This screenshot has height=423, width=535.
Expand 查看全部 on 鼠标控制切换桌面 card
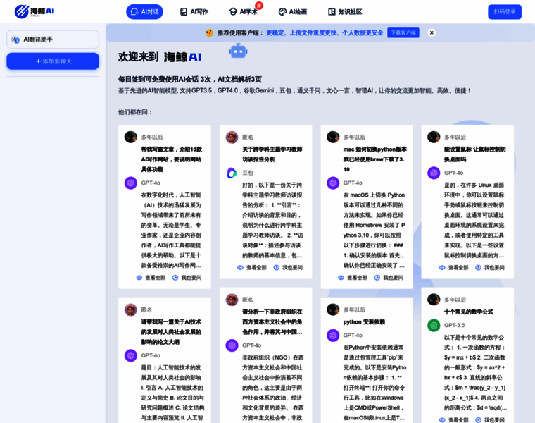coord(453,268)
